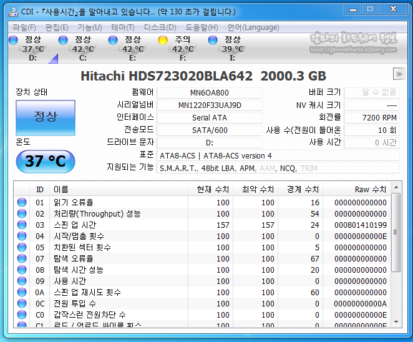Click status orb of row 01 읽기 오류율
This screenshot has height=342, width=413.
(x=22, y=202)
